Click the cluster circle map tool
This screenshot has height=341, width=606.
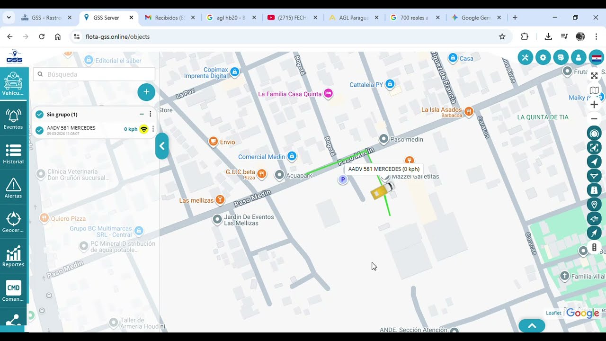(x=594, y=133)
